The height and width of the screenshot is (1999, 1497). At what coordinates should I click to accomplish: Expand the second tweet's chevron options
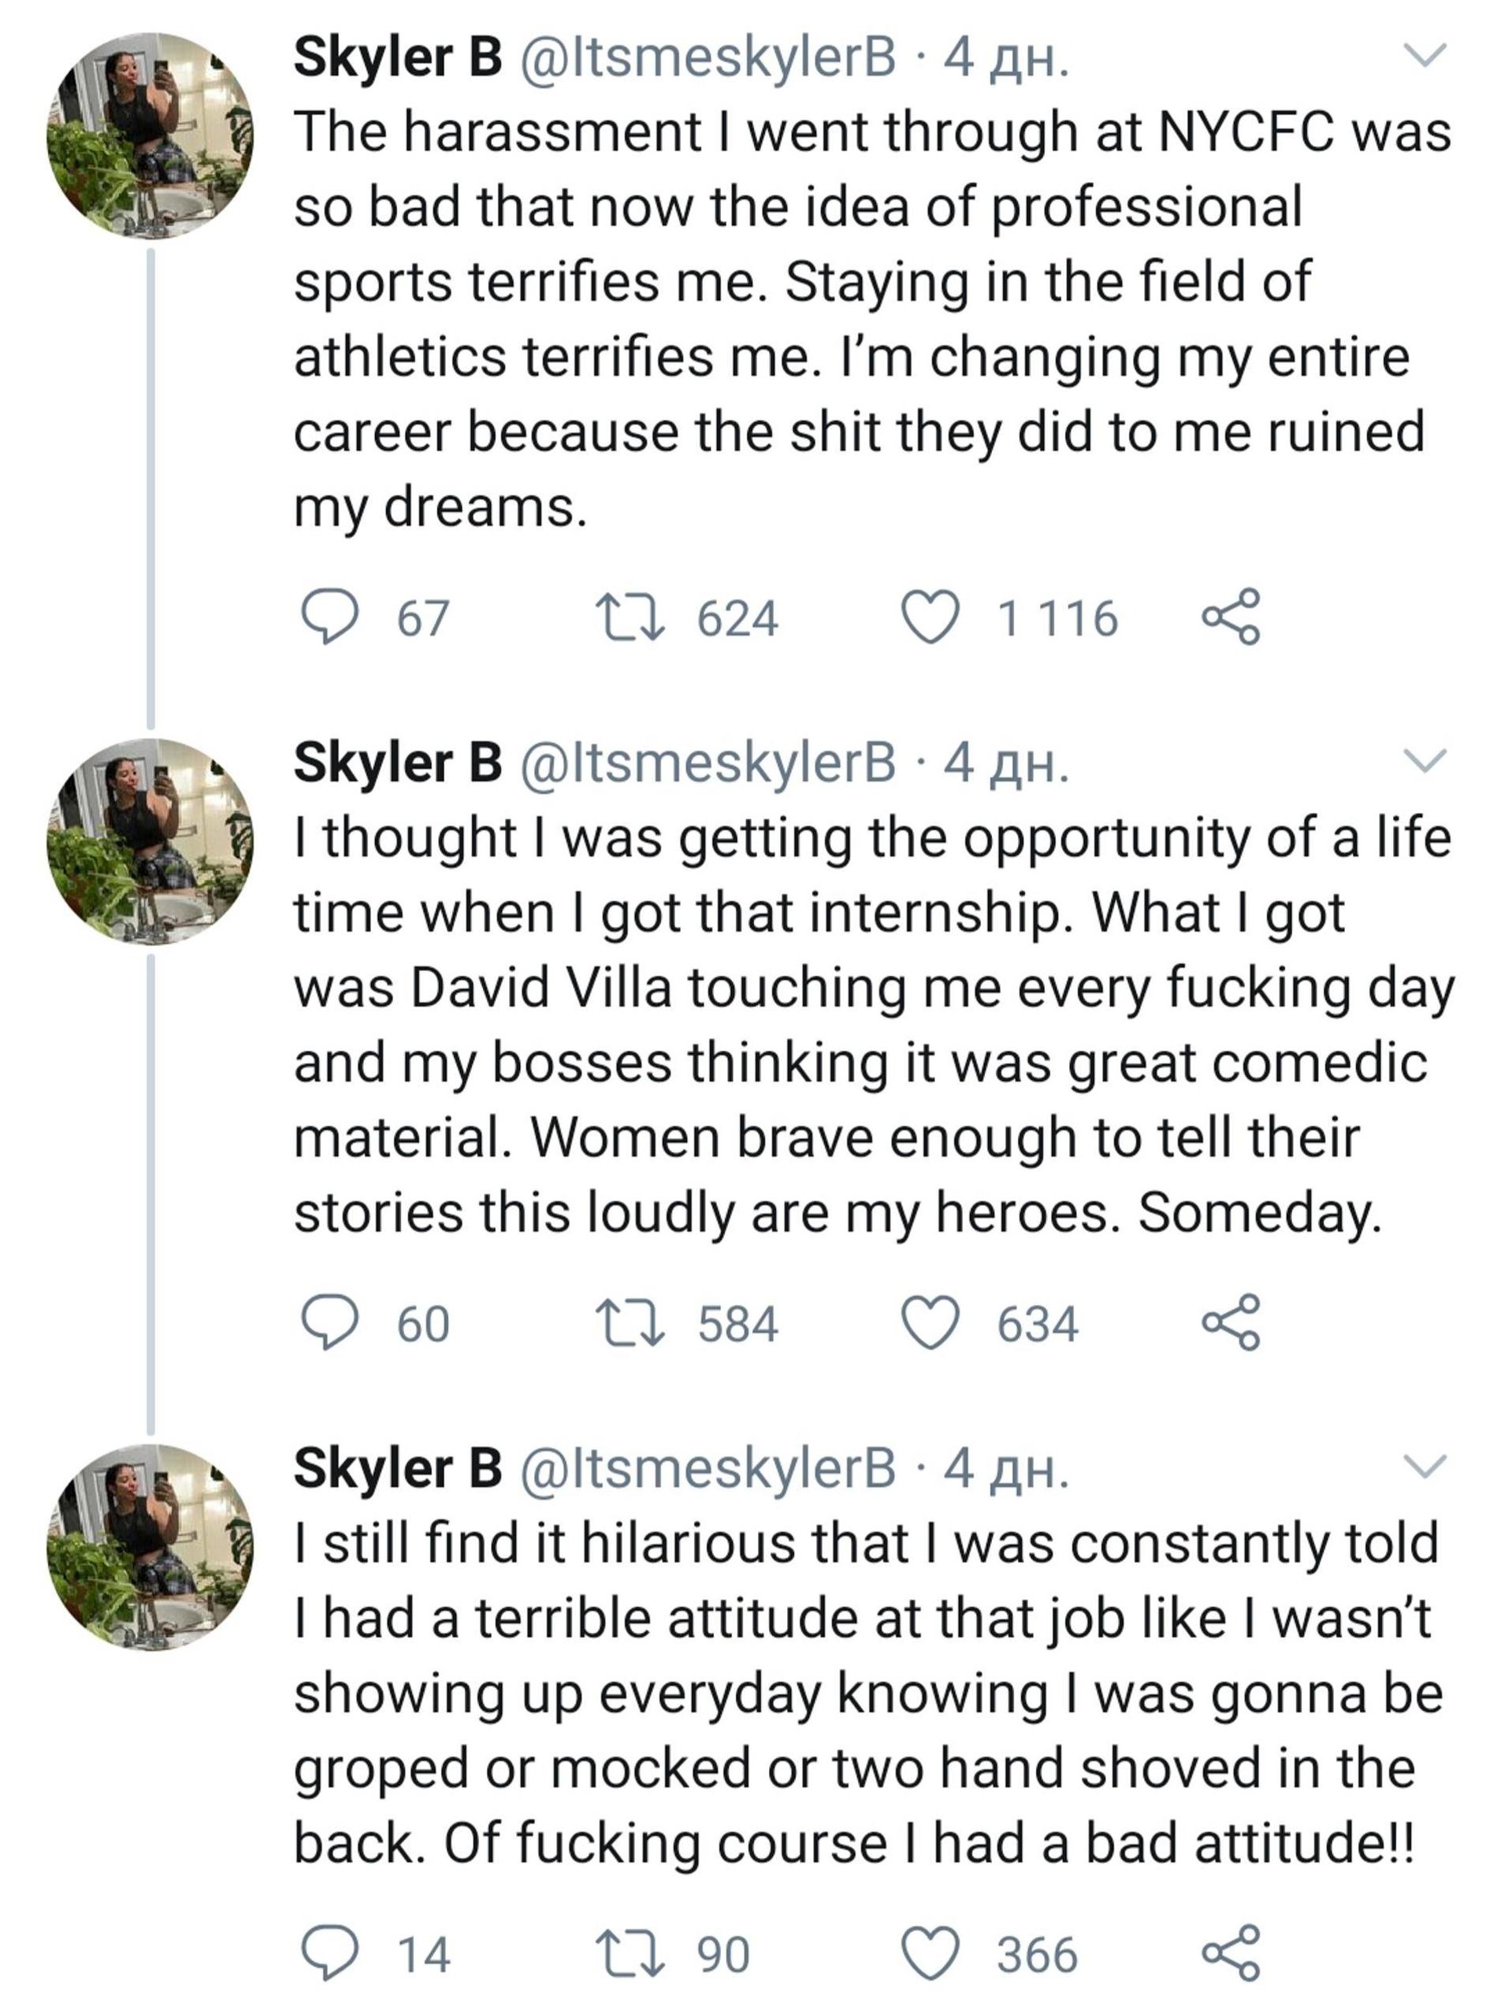point(1425,762)
